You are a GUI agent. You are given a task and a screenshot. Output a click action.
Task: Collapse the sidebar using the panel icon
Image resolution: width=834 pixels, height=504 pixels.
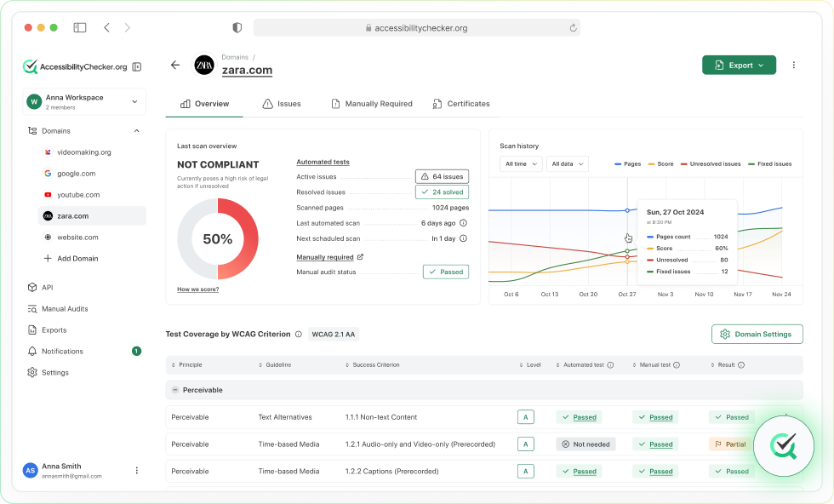click(x=137, y=66)
